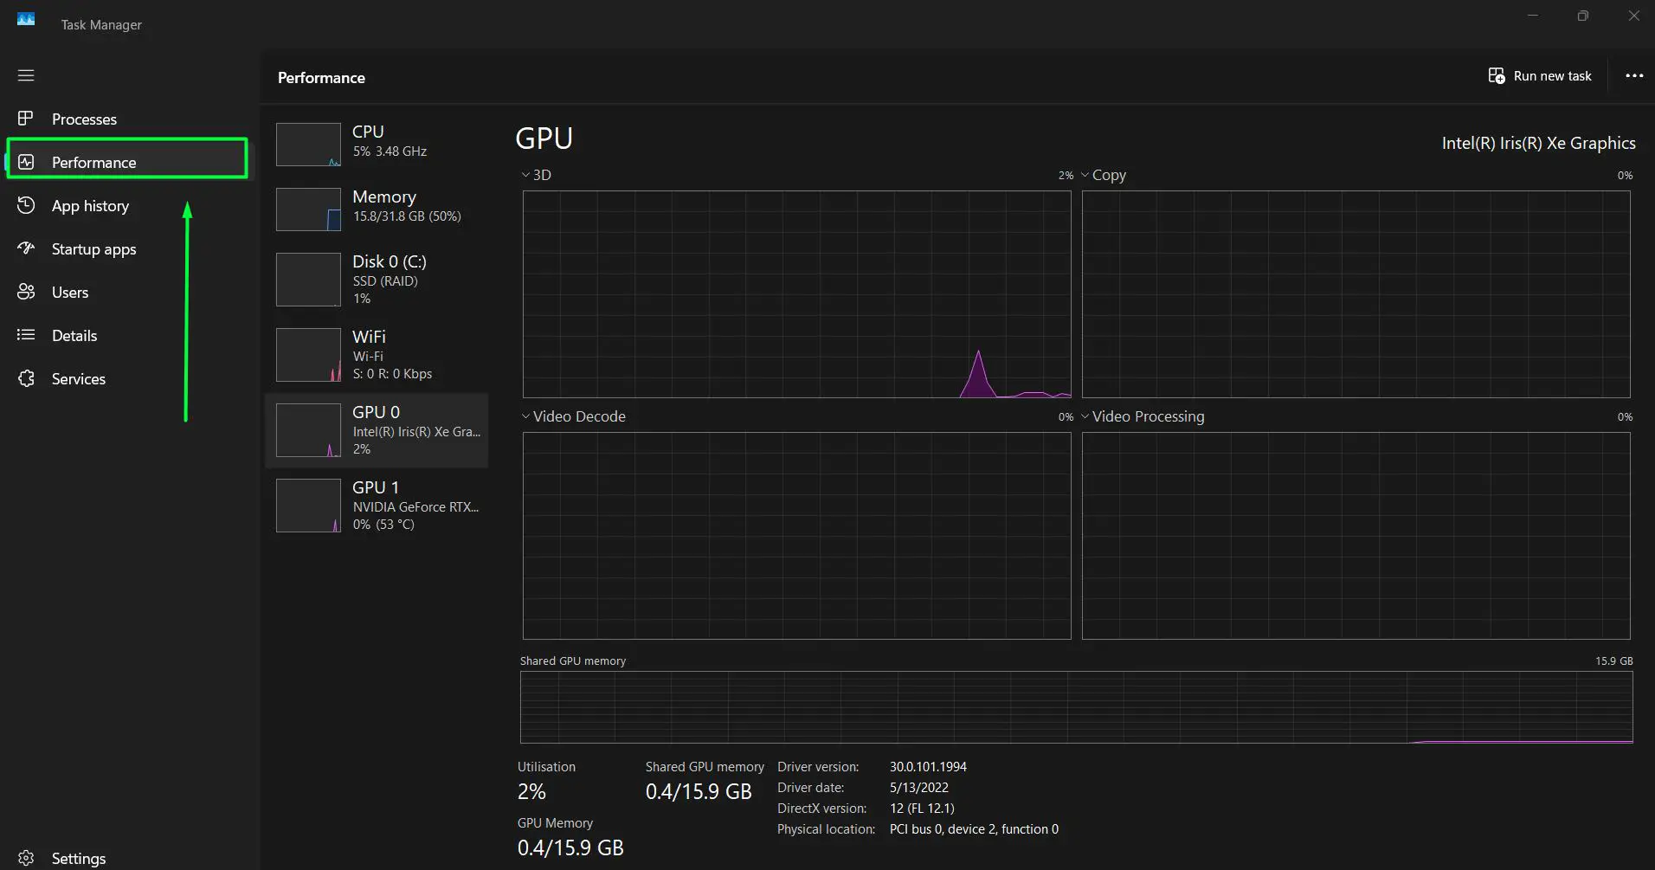Click the Run new task button
Image resolution: width=1655 pixels, height=870 pixels.
click(1541, 75)
